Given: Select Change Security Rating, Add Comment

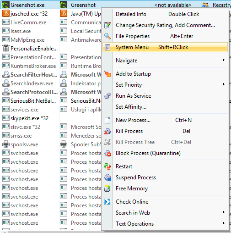Looking at the screenshot, I should (x=165, y=25).
